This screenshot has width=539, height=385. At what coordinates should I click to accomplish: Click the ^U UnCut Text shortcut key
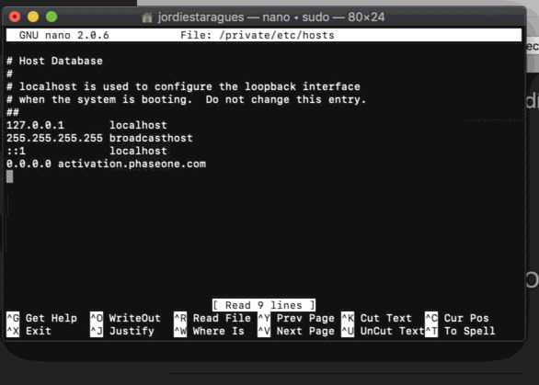(x=348, y=331)
